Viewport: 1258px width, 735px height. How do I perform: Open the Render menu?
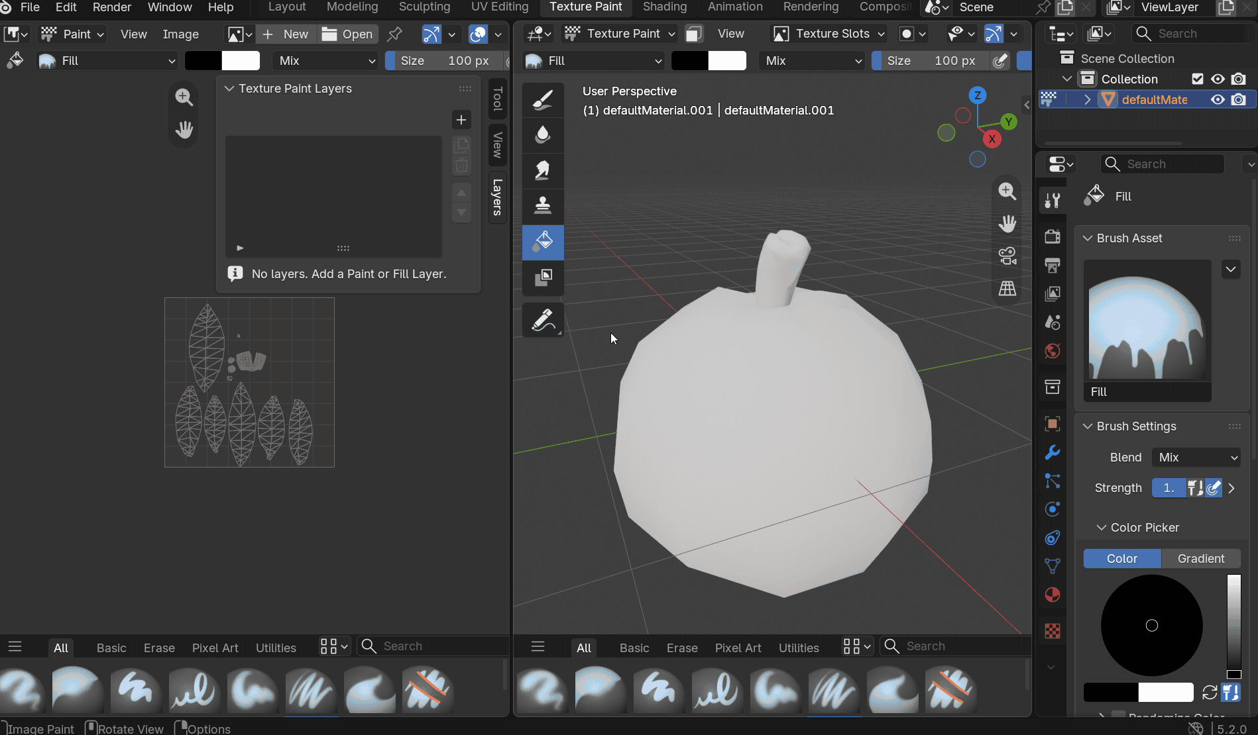[x=111, y=7]
